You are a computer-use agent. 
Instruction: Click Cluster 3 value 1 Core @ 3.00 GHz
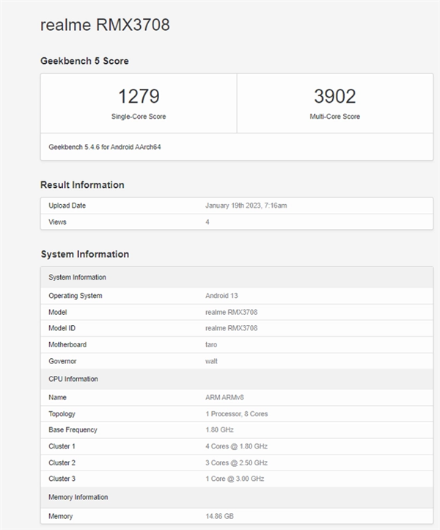click(235, 479)
